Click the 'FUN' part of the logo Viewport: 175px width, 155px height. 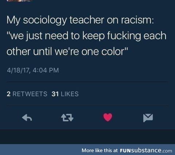pyautogui.click(x=125, y=151)
